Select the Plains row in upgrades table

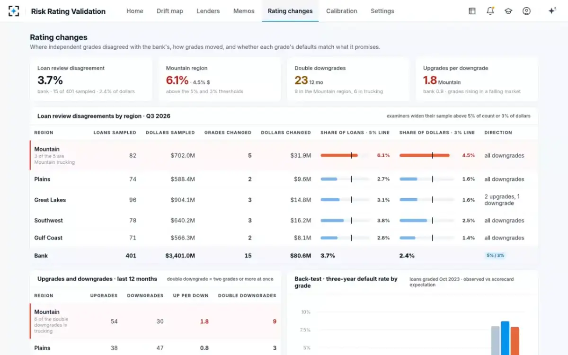click(x=155, y=348)
